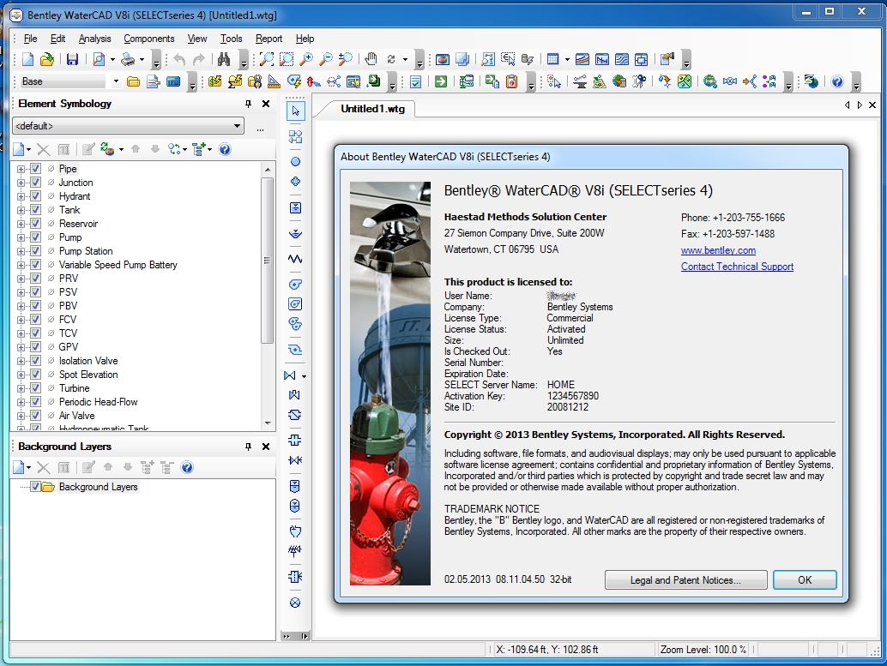Close the Background Layers panel
Screen dimensions: 887x666
click(266, 447)
